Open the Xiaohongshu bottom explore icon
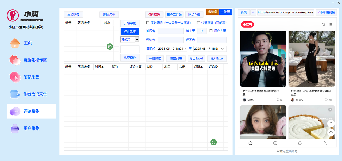The width and height of the screenshot is (342, 161). pyautogui.click(x=250, y=143)
